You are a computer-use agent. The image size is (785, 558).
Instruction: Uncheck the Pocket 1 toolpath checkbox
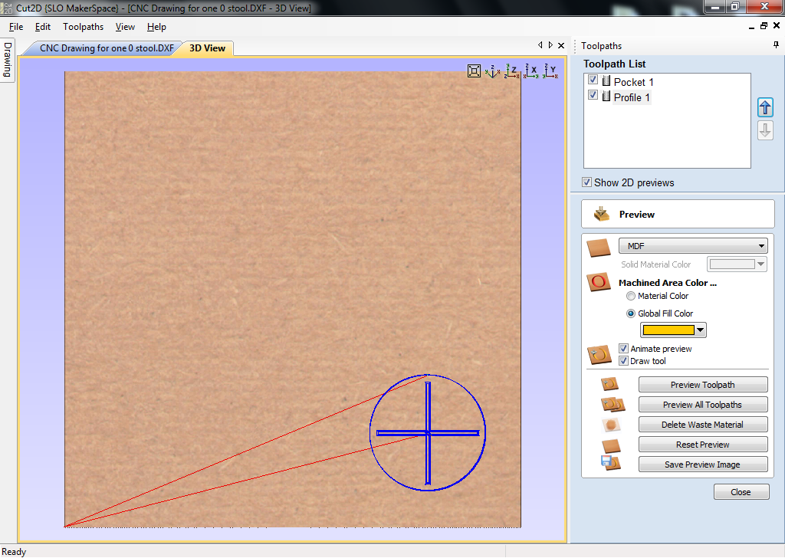[x=593, y=80]
